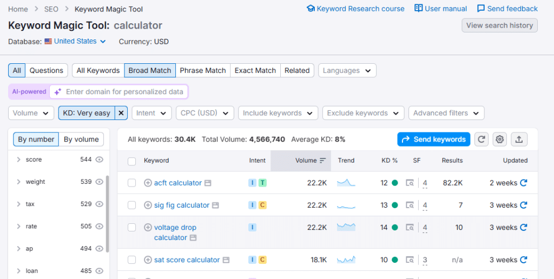
Task: Expand the loan keyword group
Action: pyautogui.click(x=19, y=271)
